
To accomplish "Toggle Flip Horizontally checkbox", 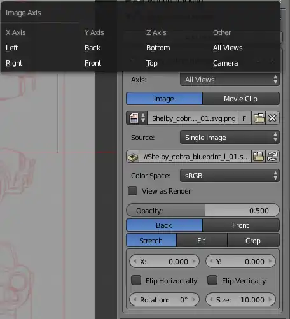I will click(136, 280).
